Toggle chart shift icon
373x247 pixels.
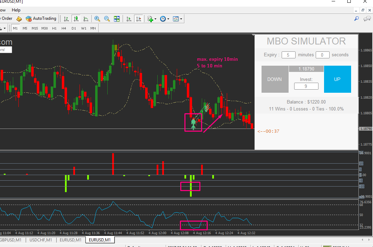pyautogui.click(x=139, y=19)
